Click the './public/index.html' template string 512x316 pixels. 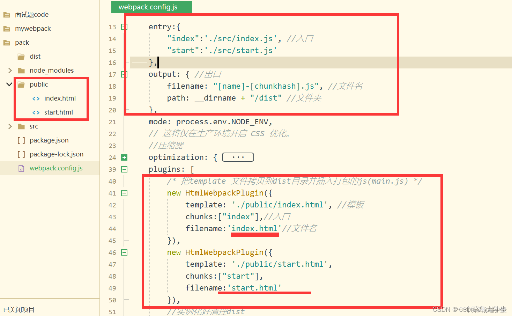280,205
